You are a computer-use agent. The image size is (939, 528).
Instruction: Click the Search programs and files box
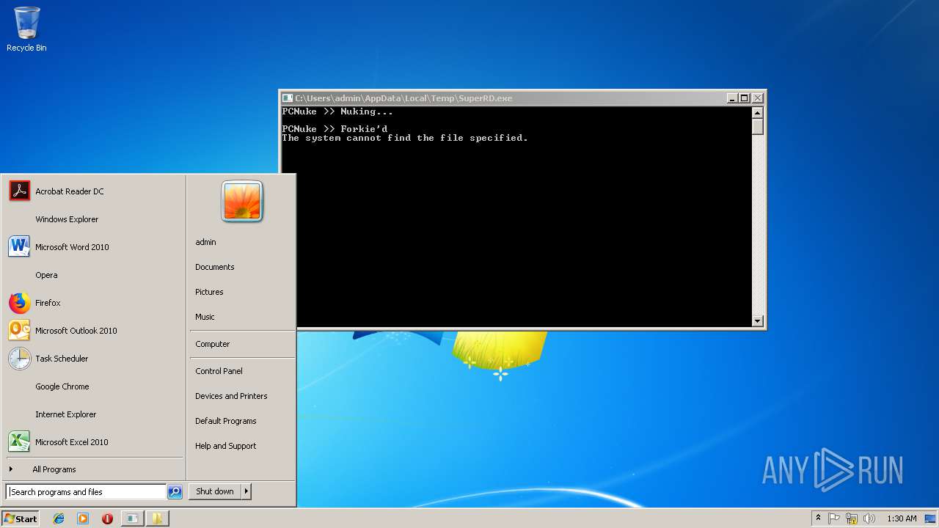[86, 492]
